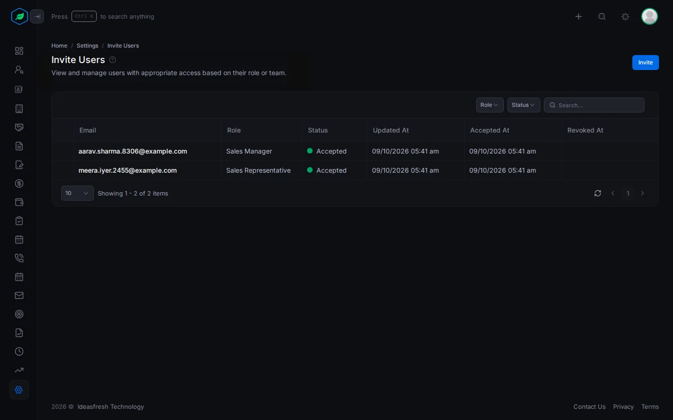Click the blue Invite button

(645, 63)
